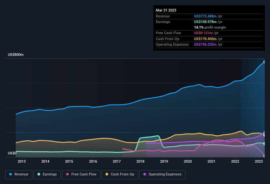Image resolution: width=270 pixels, height=184 pixels.
Task: Click the 2023 x-axis year label
Action: coord(259,161)
